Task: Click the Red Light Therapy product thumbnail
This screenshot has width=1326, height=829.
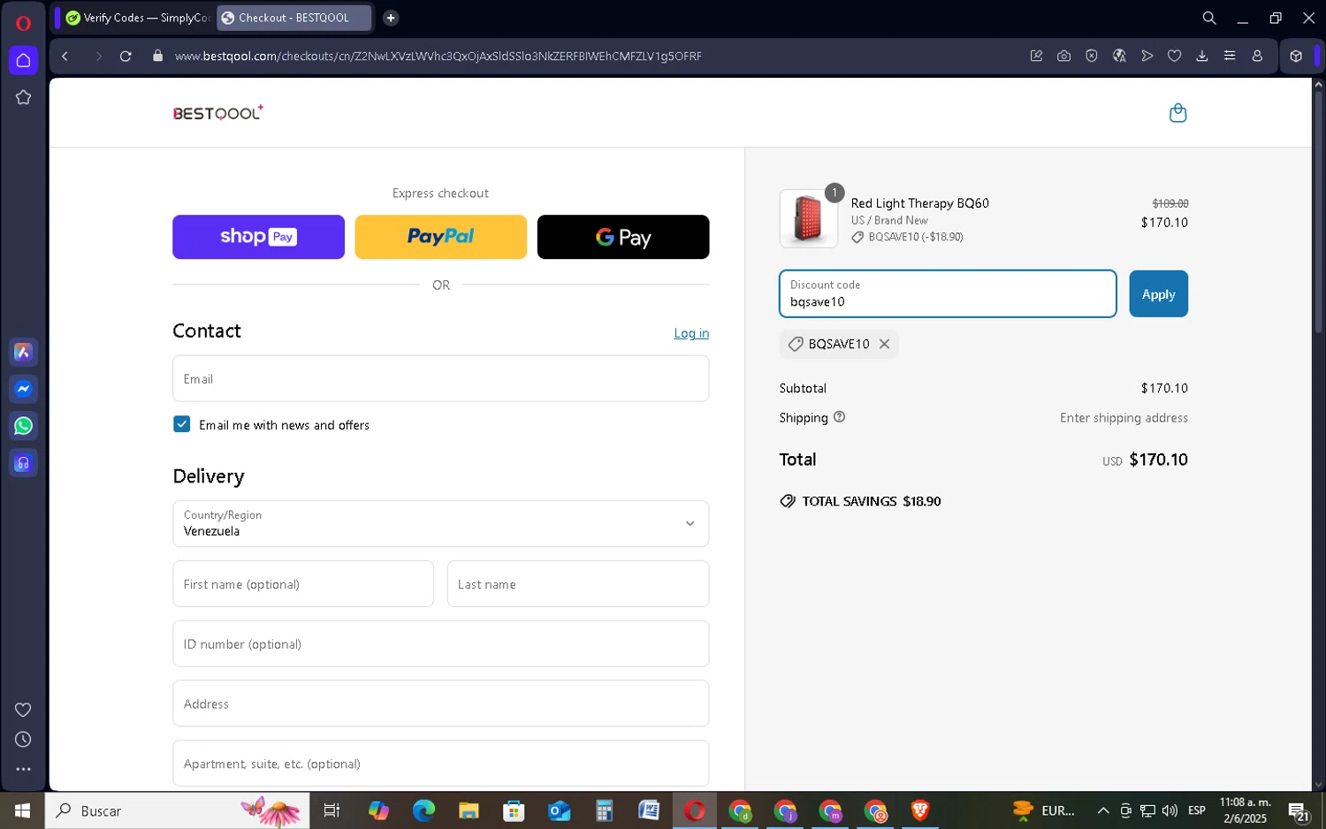Action: pyautogui.click(x=809, y=219)
